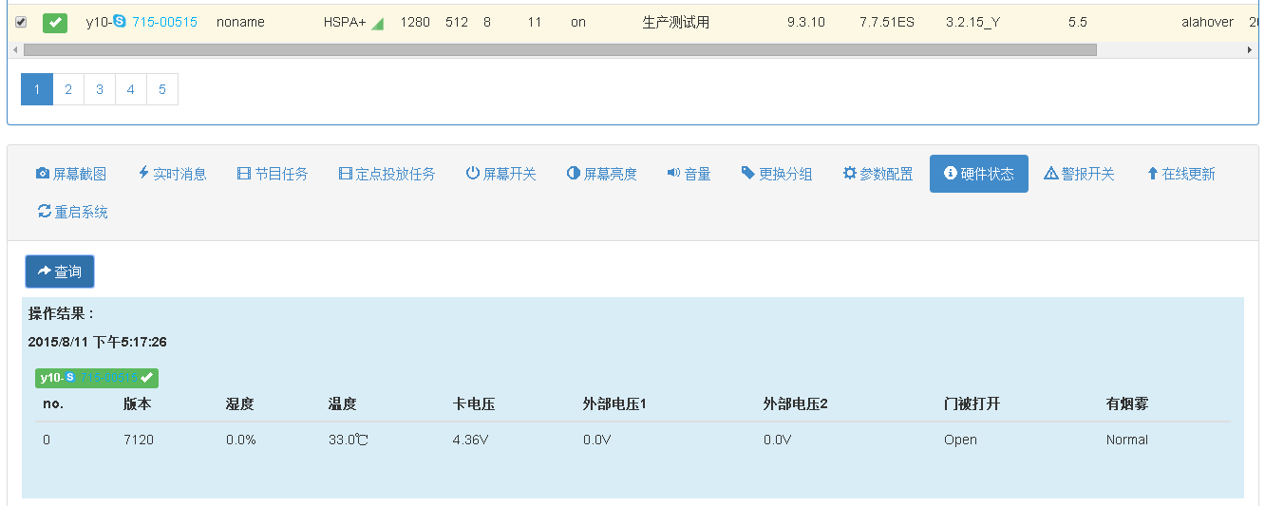Open the 屏幕亮度 tab
Viewport: 1265px width, 506px height.
tap(601, 174)
